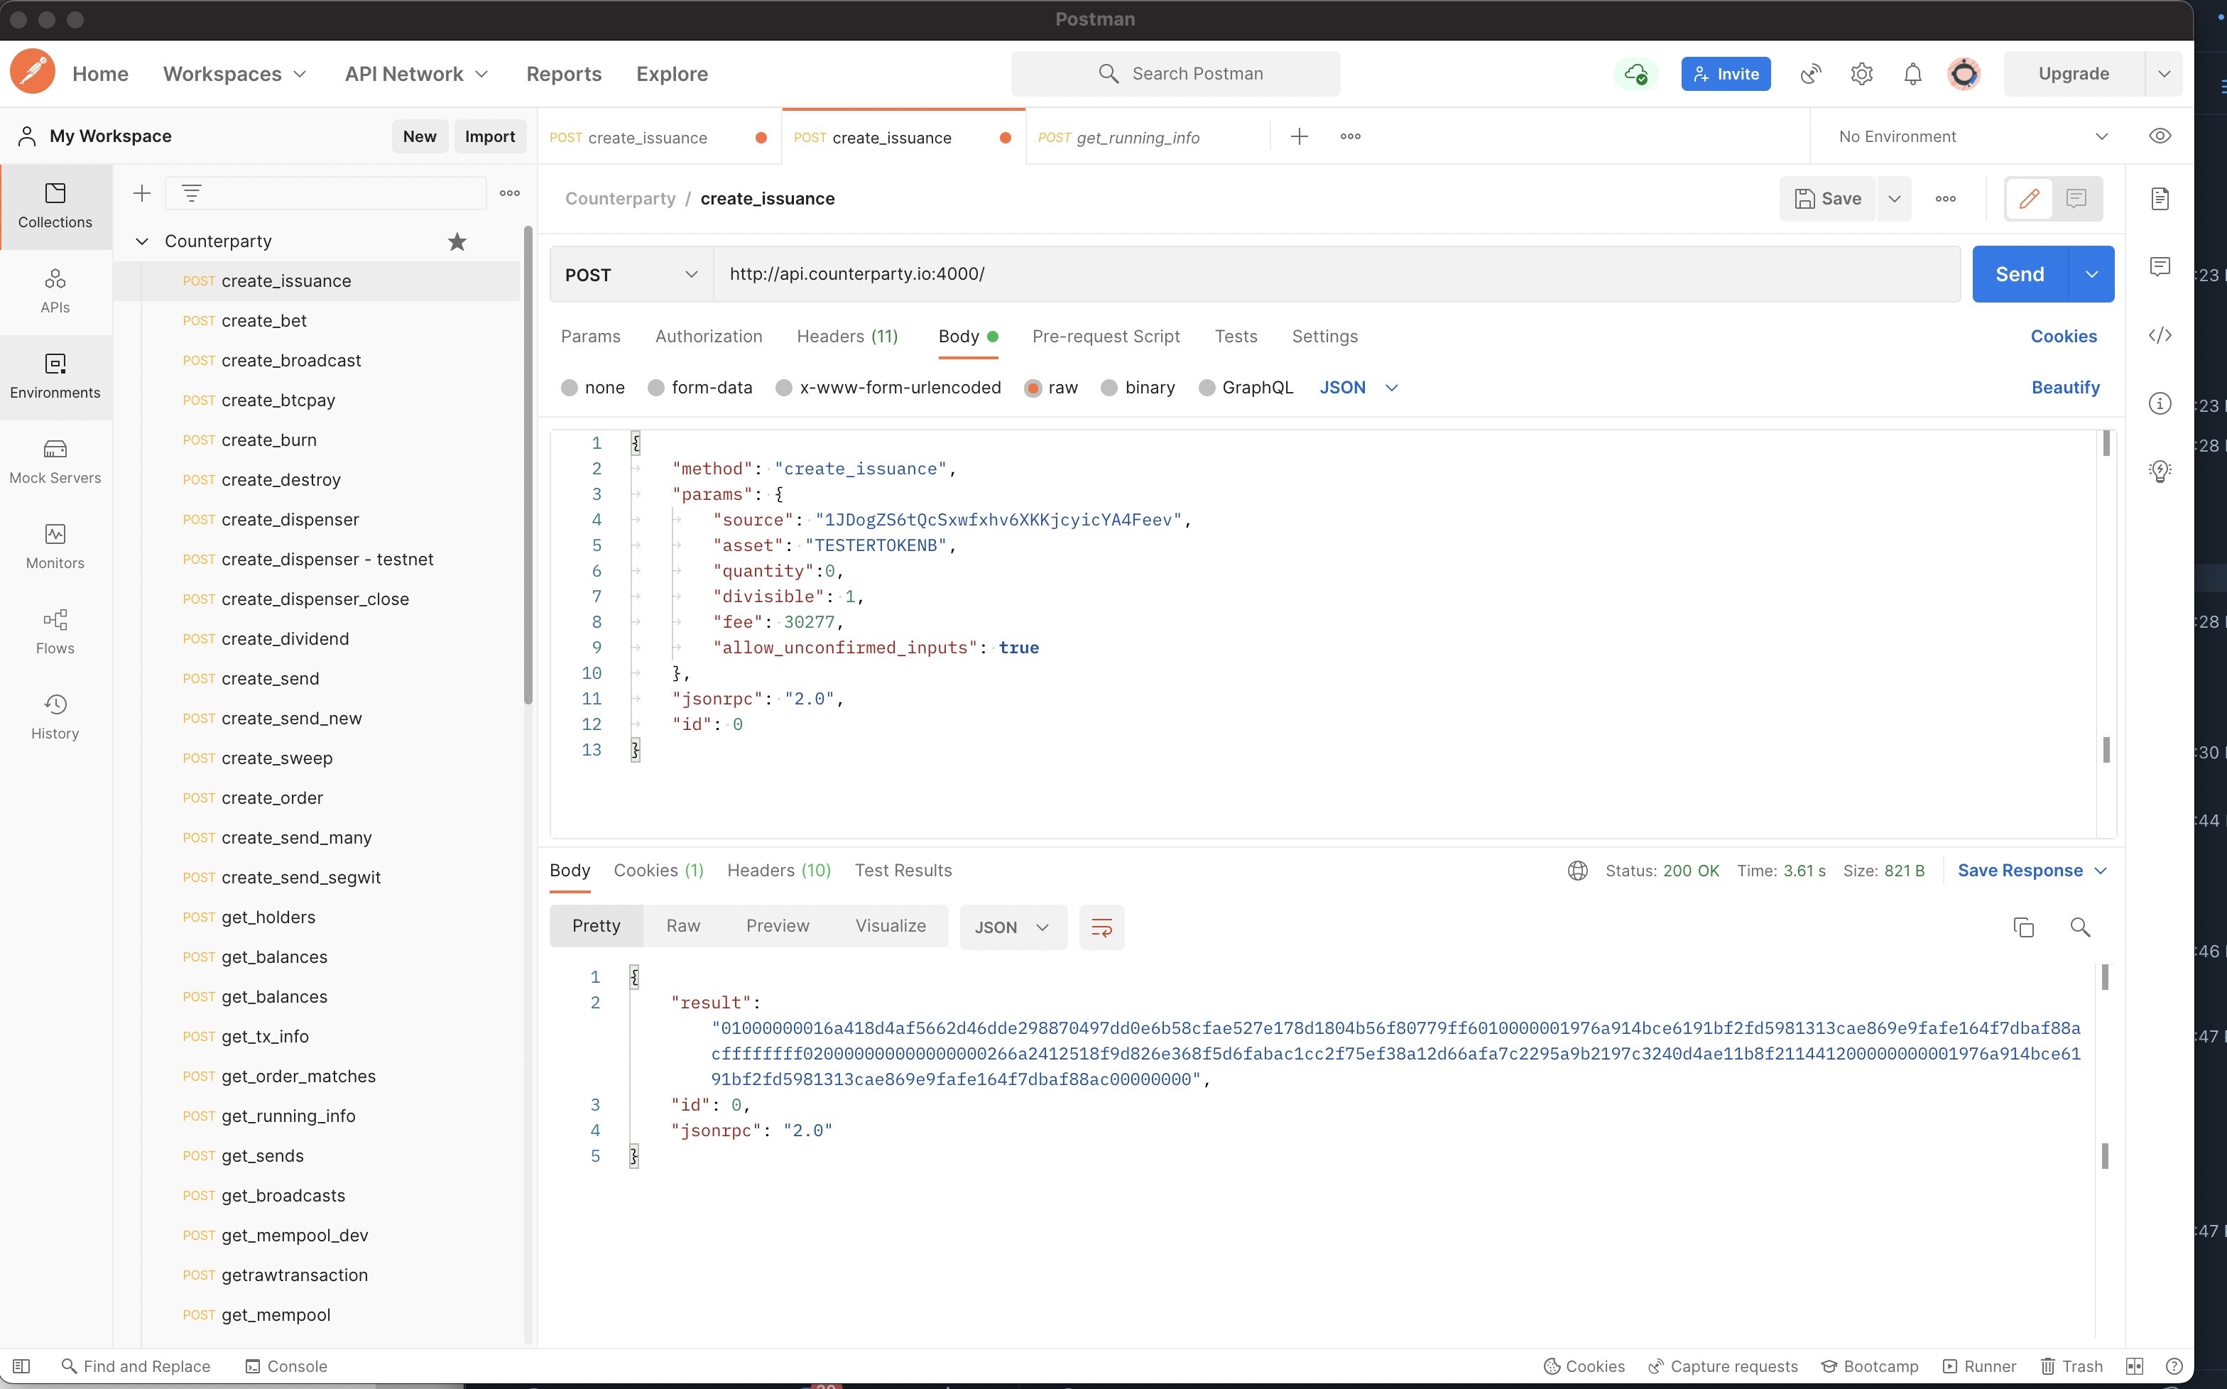Select the binary body radio button

(x=1109, y=388)
